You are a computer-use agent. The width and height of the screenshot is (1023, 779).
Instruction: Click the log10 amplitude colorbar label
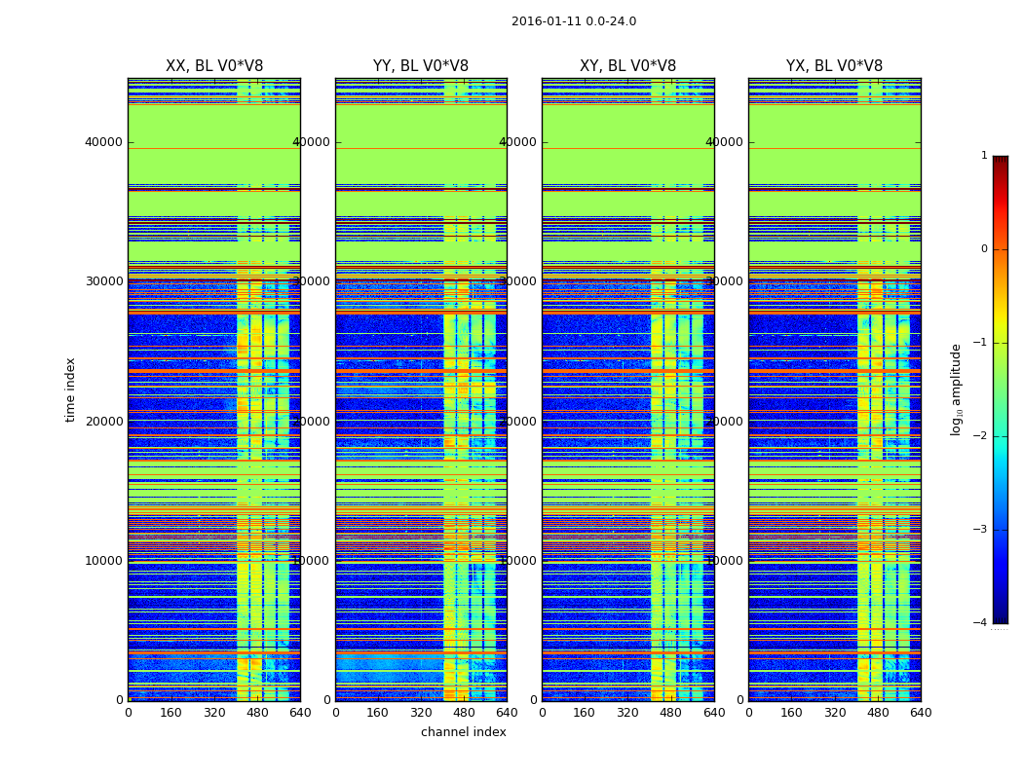coord(956,389)
